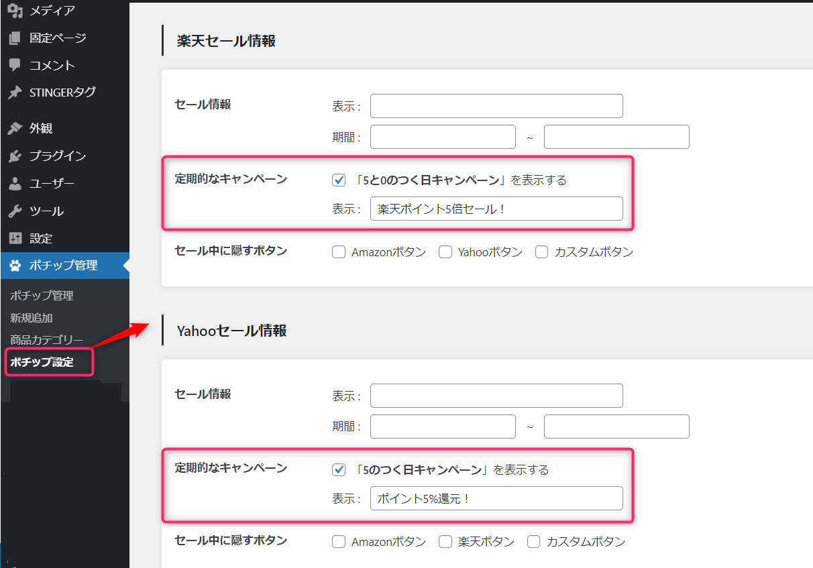Click the ユーザー person icon

(15, 183)
